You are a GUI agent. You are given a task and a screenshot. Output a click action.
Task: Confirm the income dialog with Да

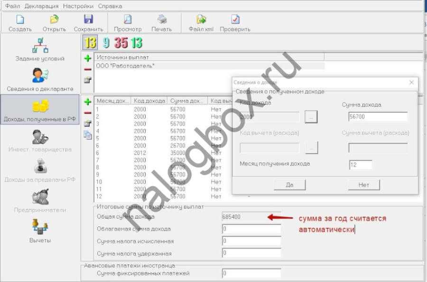point(289,185)
